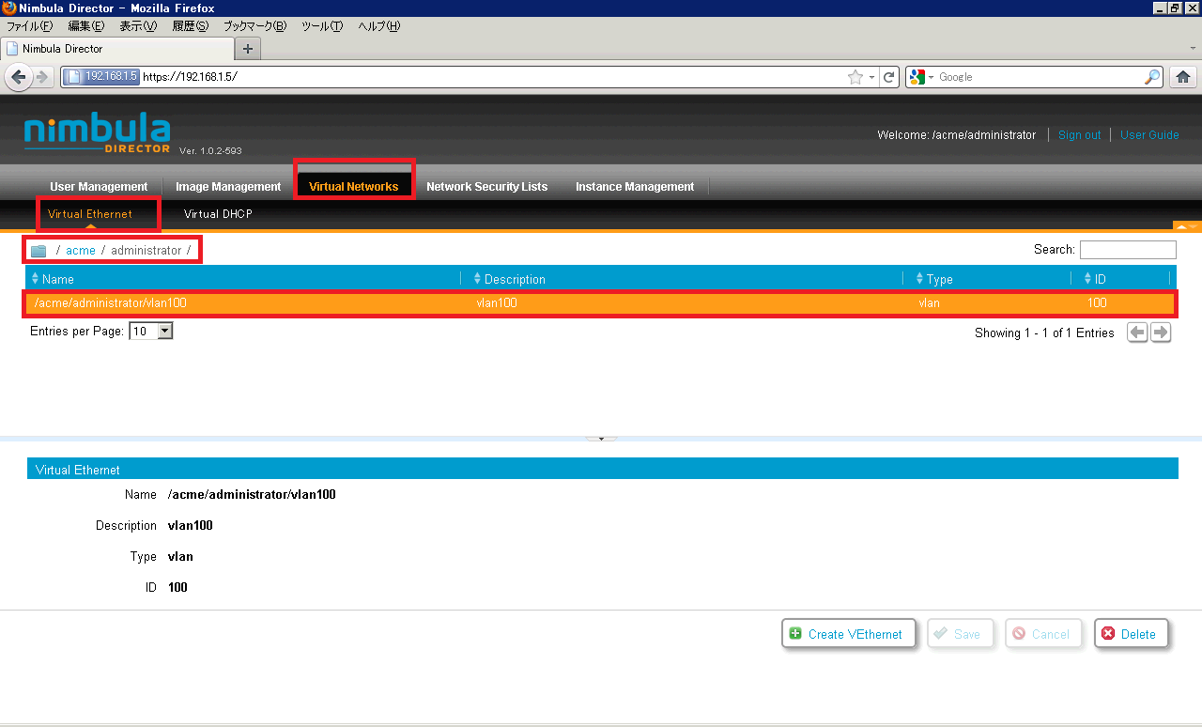Screen dimensions: 1202x727
Task: Click the Create VEthernet button
Action: coord(848,634)
